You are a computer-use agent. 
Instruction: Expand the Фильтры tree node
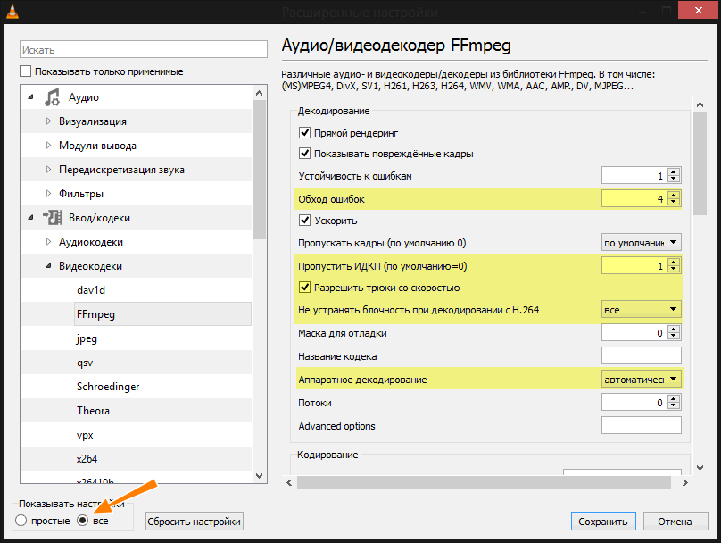coord(48,193)
